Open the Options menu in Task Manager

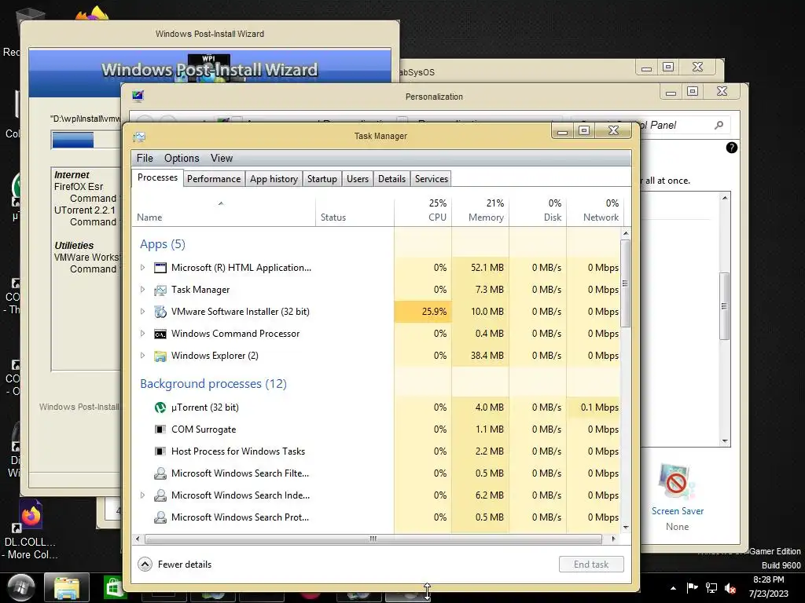point(182,159)
